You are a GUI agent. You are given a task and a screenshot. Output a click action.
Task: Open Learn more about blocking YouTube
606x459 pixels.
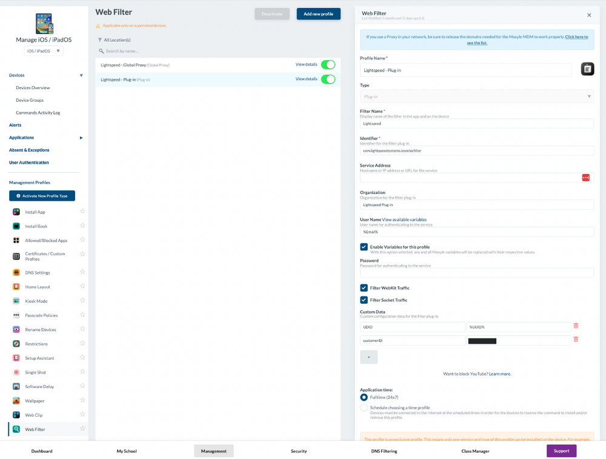[x=500, y=374]
